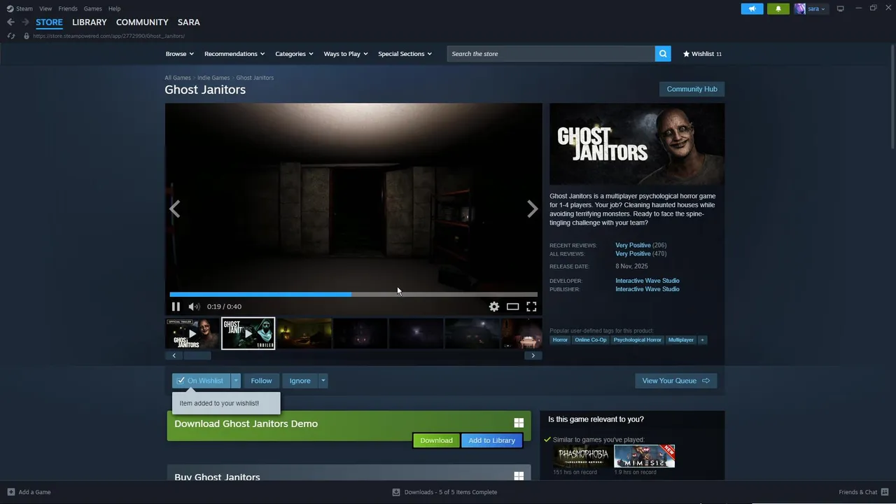Select the Psychological Horror tag
The image size is (896, 504).
tap(637, 339)
